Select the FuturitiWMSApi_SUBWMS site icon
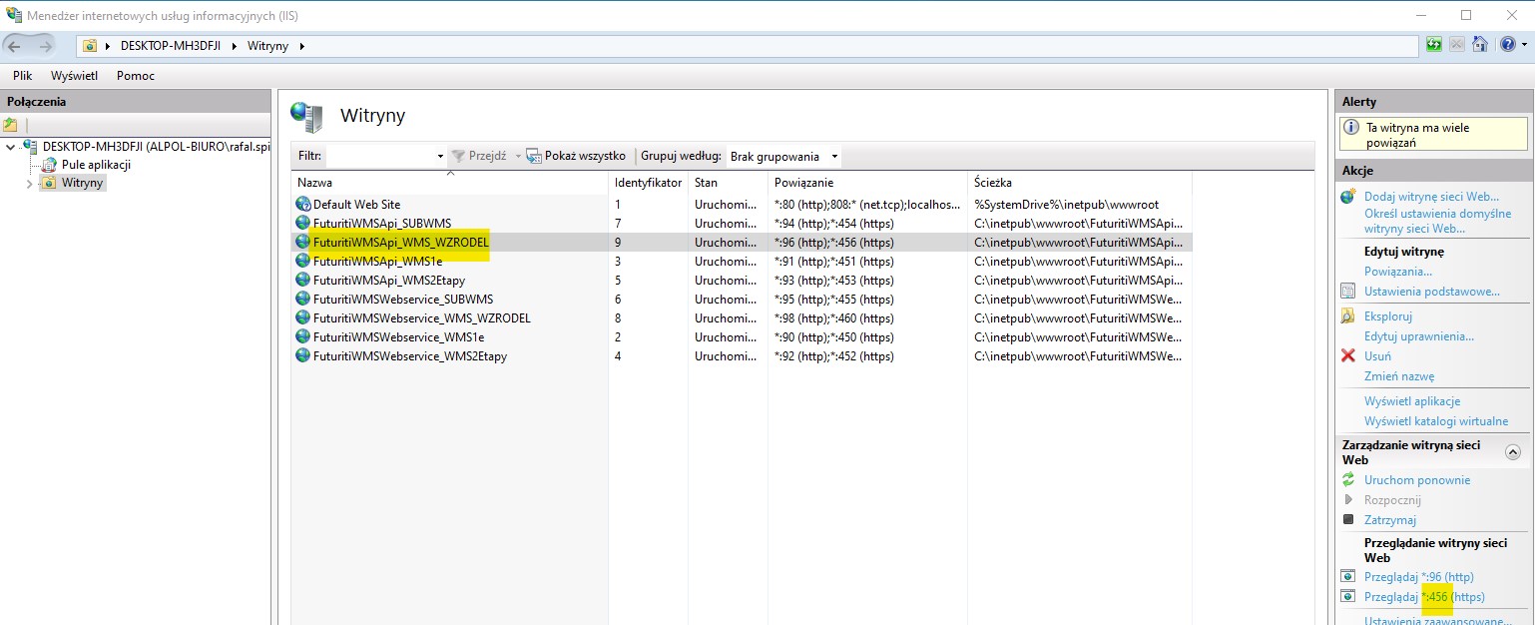The width and height of the screenshot is (1535, 625). (303, 223)
